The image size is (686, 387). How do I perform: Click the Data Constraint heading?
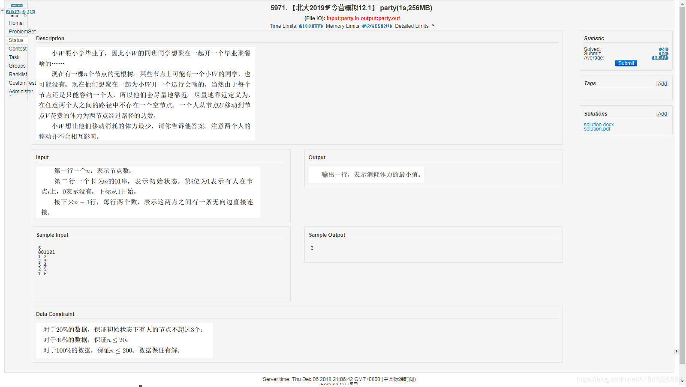55,314
